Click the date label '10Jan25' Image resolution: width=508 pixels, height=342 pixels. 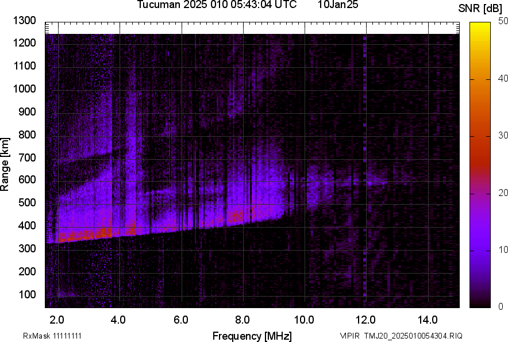337,5
